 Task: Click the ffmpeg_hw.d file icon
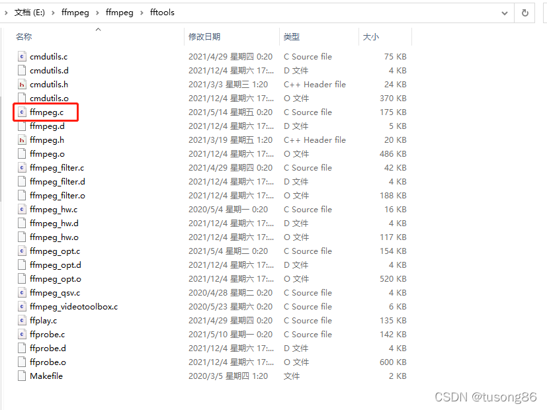22,223
